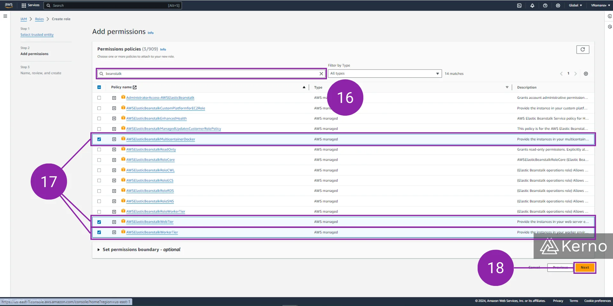This screenshot has height=306, width=613.
Task: Open the Privacy link in the footer
Action: [x=558, y=301]
